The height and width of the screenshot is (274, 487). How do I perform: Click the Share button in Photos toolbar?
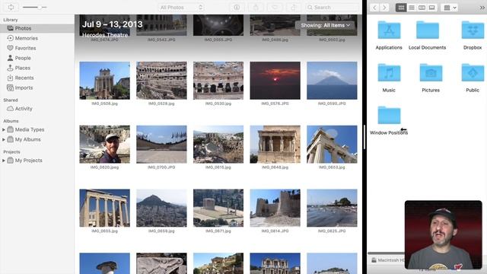pos(256,7)
